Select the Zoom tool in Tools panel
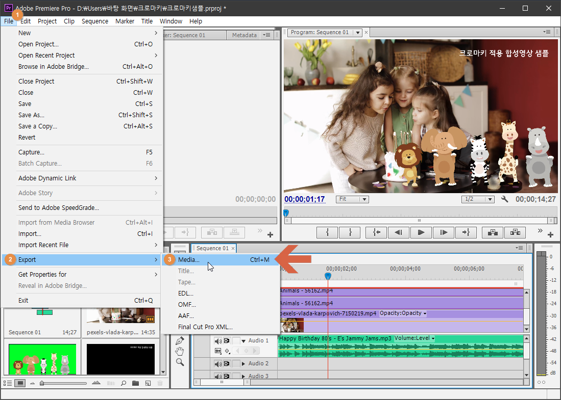The width and height of the screenshot is (561, 400). pyautogui.click(x=180, y=362)
